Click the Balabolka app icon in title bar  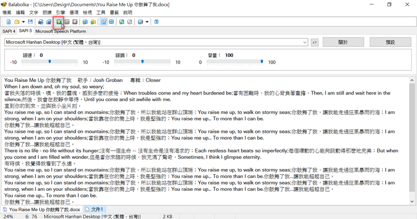[x=4, y=5]
